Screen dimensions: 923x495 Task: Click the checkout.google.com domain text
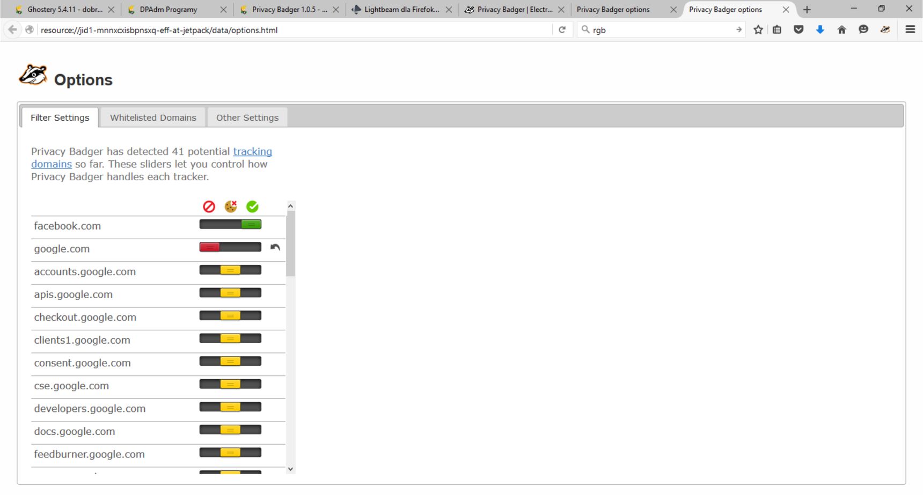click(85, 317)
